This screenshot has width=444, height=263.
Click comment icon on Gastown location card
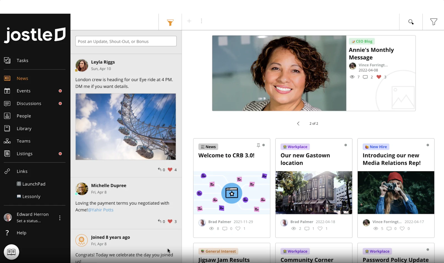click(x=307, y=228)
